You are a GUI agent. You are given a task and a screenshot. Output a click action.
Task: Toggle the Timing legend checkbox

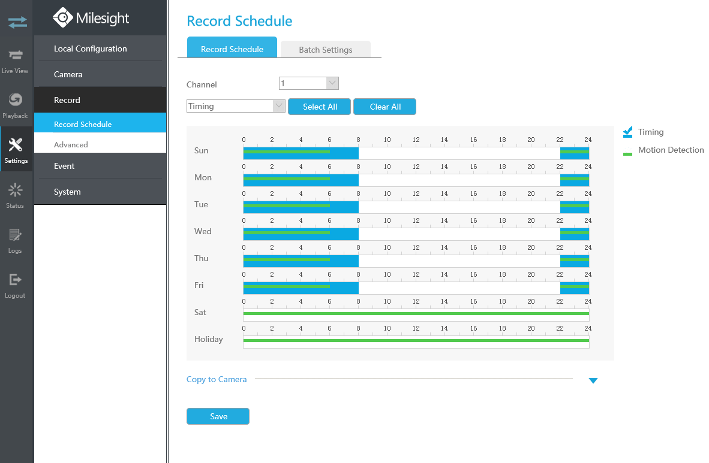(628, 132)
